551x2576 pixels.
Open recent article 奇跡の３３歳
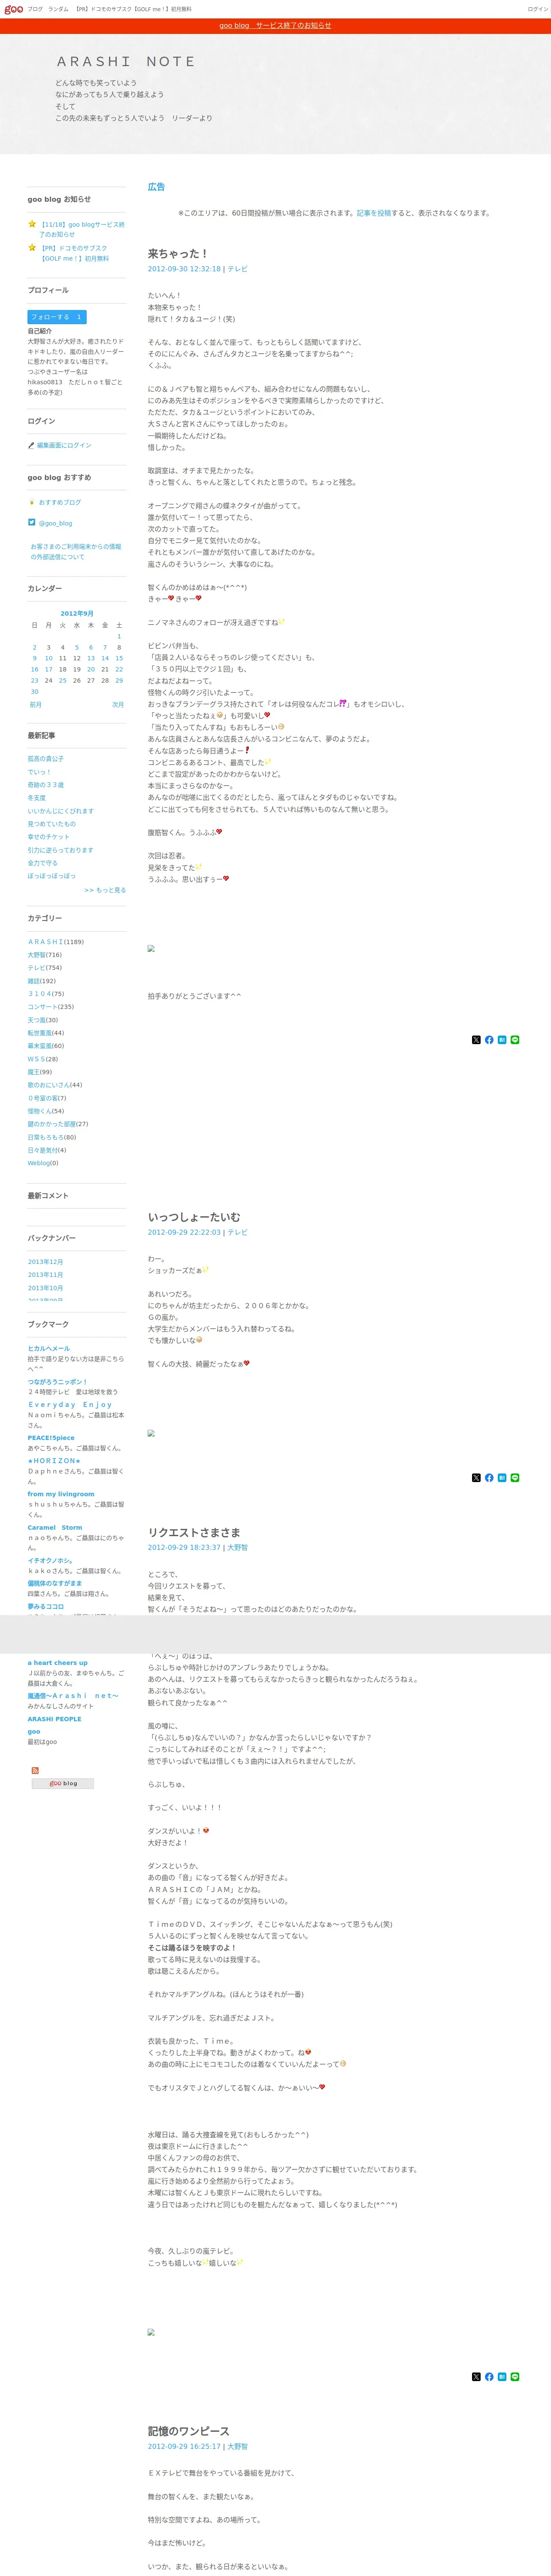(45, 785)
